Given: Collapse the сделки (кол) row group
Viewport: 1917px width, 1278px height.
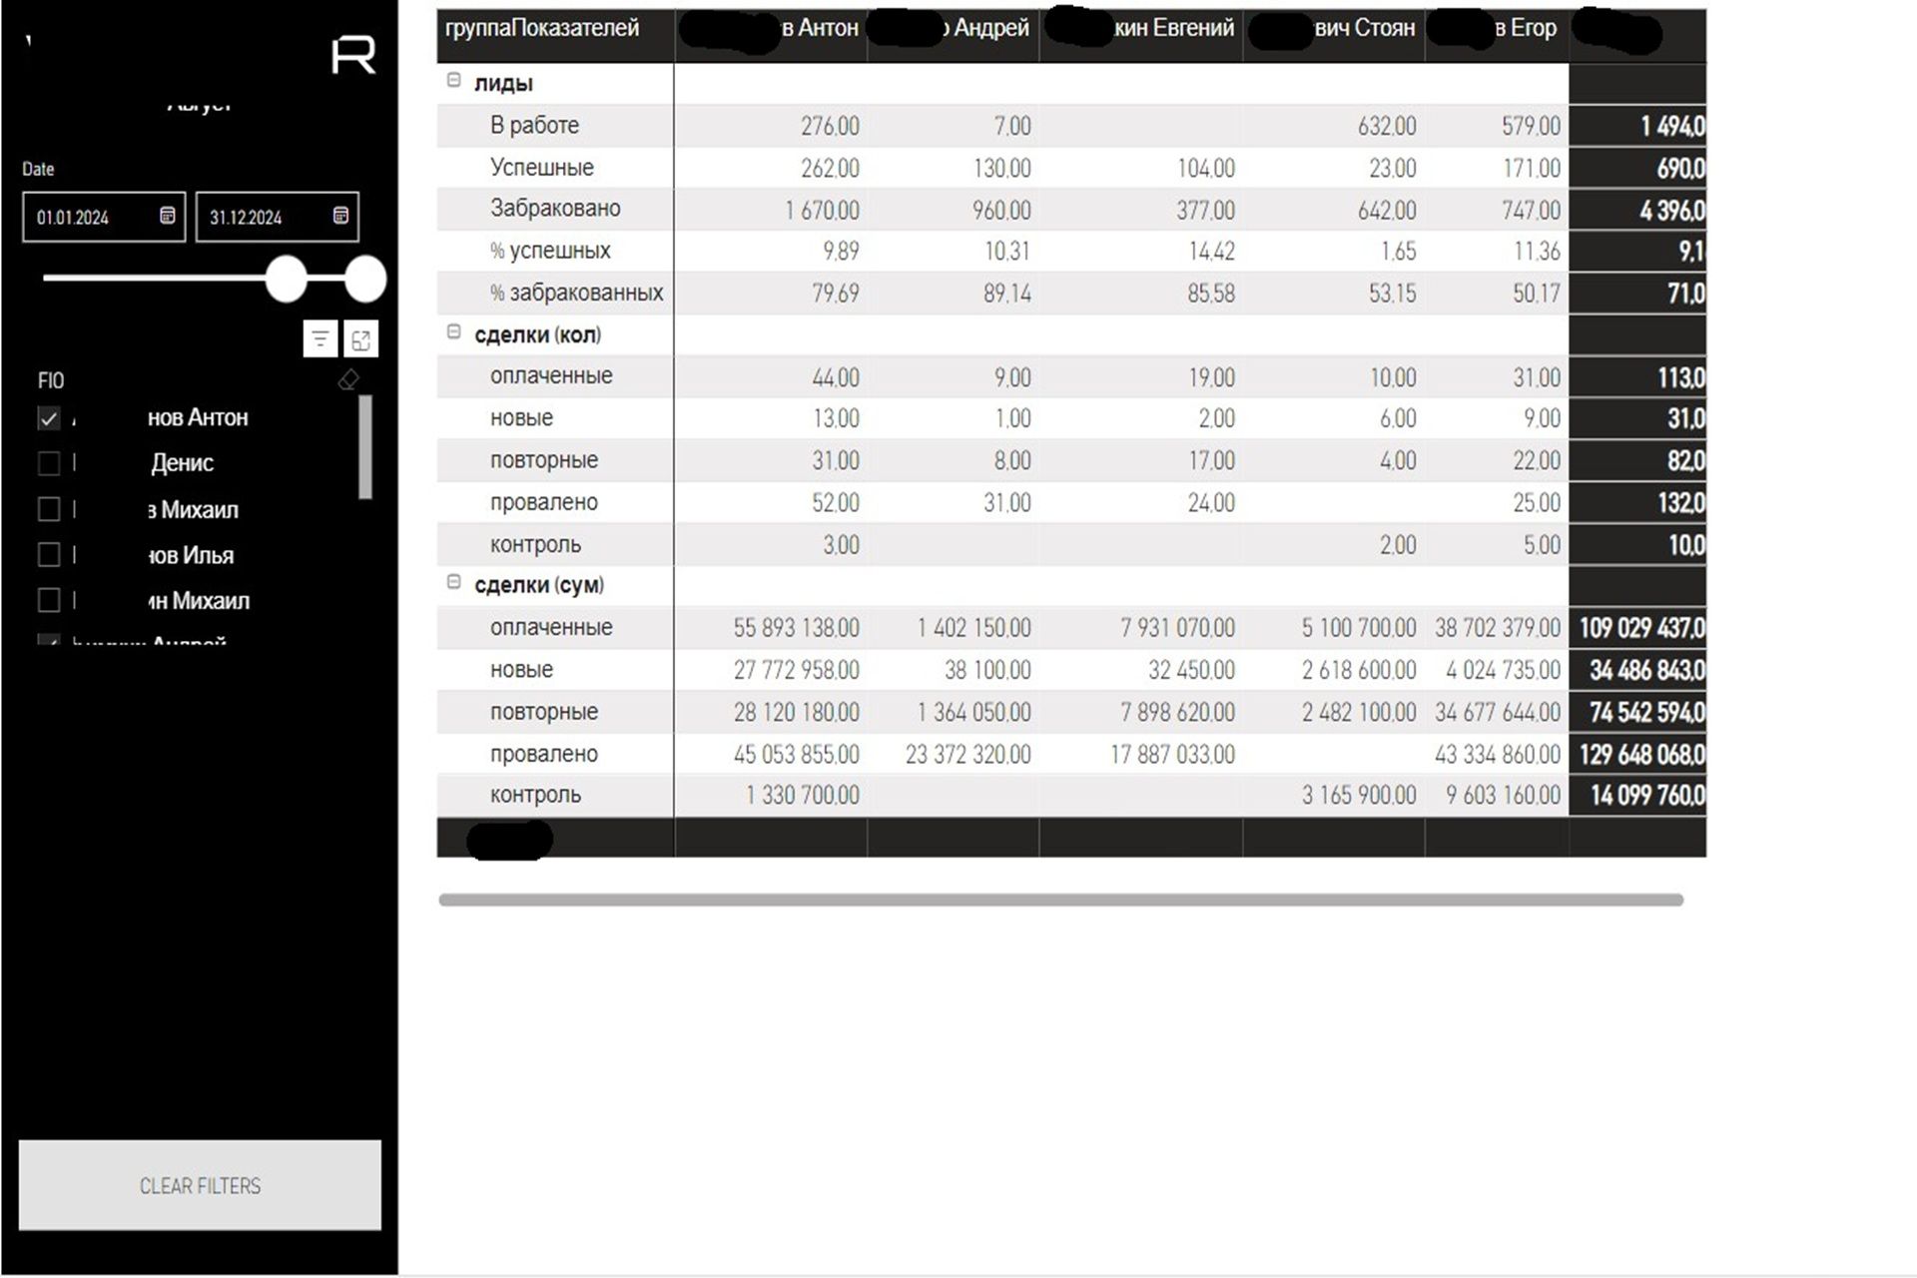Looking at the screenshot, I should click(x=453, y=332).
